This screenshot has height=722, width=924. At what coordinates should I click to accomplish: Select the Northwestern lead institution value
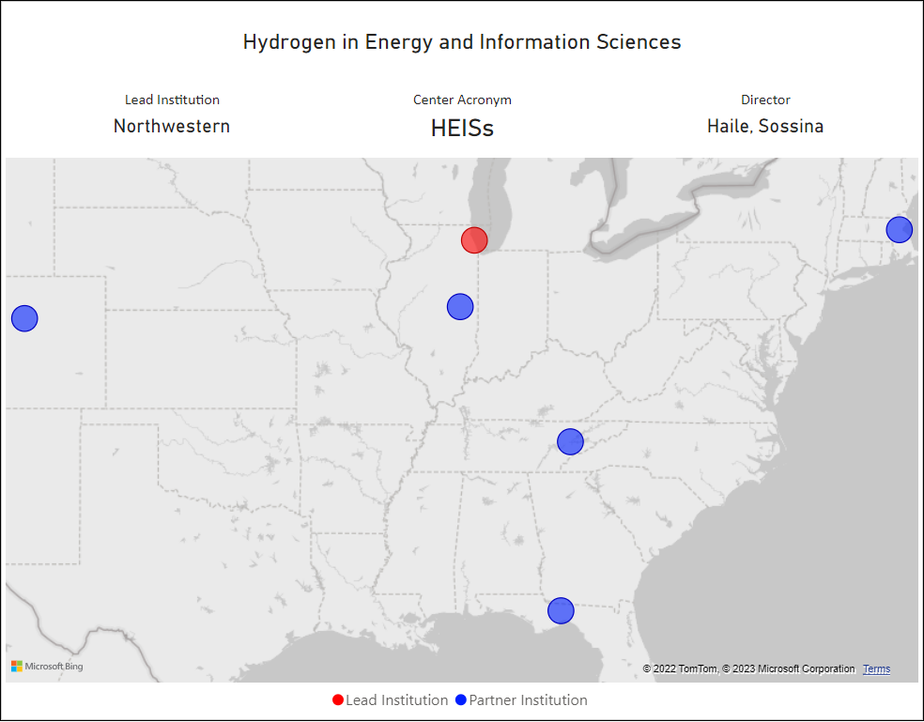[172, 126]
